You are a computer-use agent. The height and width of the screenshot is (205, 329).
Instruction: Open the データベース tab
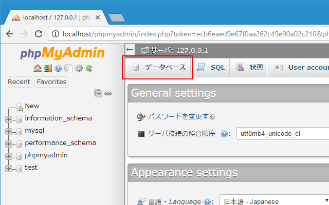click(158, 68)
